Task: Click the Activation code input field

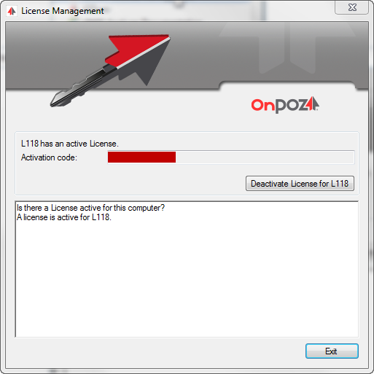Action: tap(231, 157)
